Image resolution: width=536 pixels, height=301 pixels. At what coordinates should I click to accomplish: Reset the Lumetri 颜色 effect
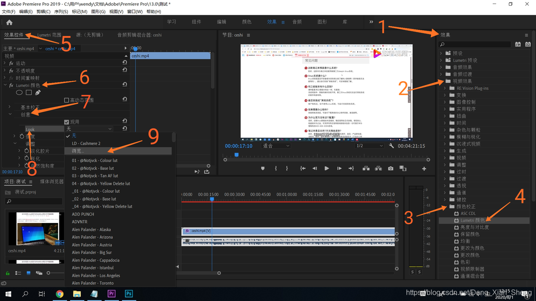[x=125, y=85]
